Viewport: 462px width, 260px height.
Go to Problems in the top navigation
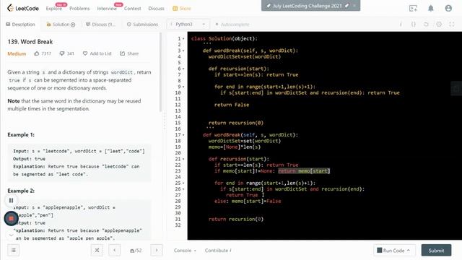[79, 9]
